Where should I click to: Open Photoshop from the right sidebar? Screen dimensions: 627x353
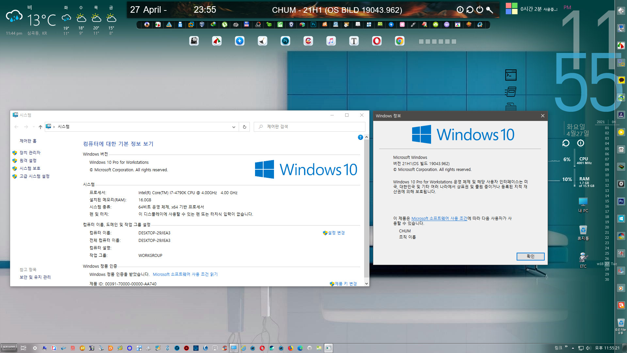pos(621,201)
